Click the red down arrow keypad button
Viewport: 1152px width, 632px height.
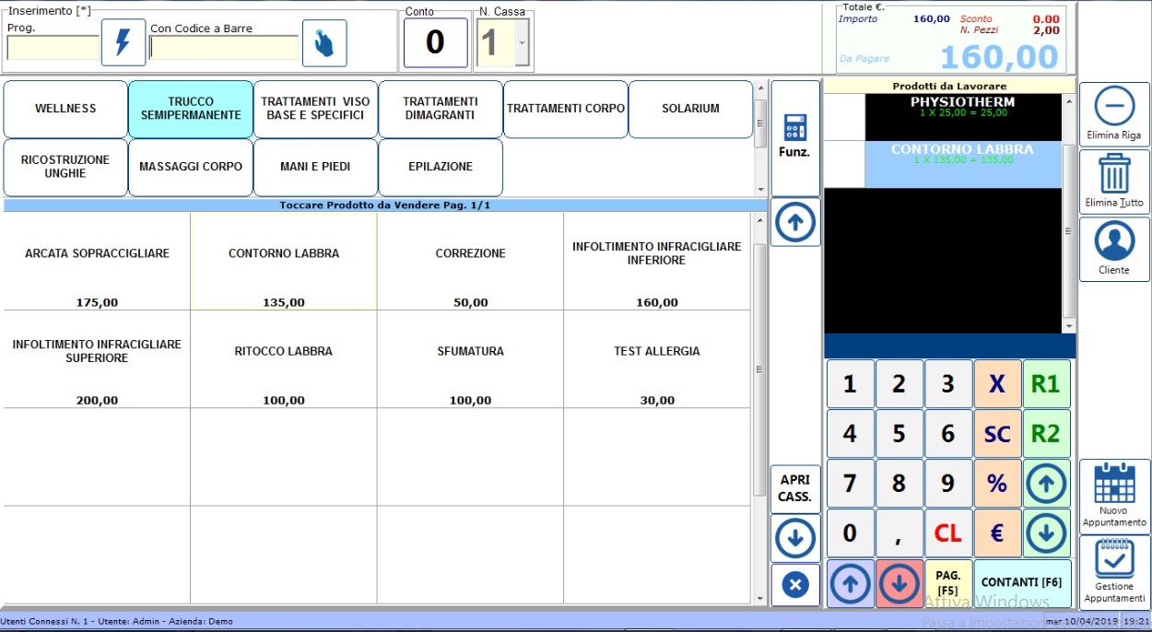coord(899,583)
